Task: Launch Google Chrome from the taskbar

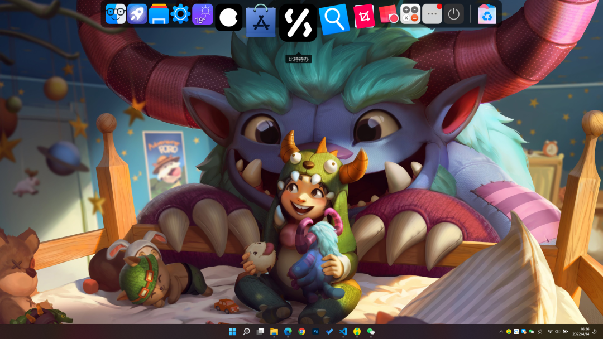Action: [301, 331]
